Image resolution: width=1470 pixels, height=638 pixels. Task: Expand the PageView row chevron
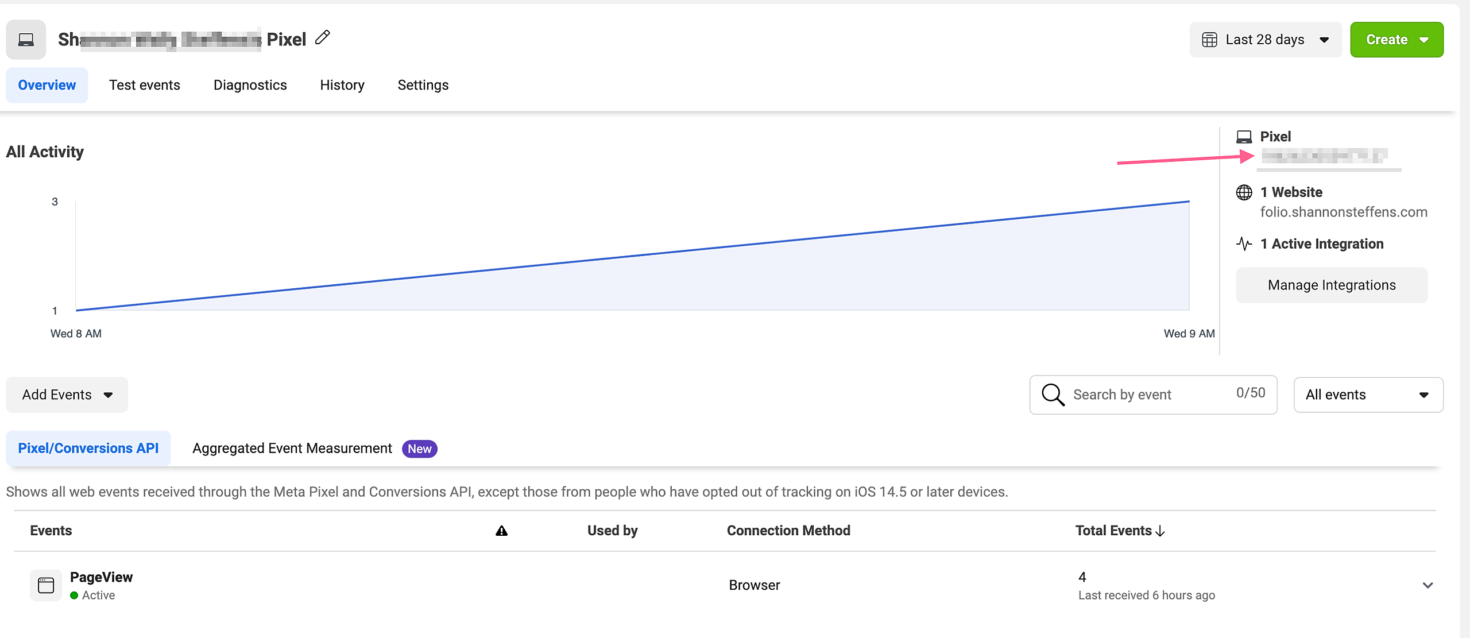(1428, 585)
